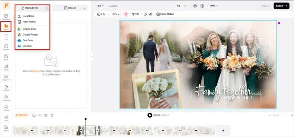Click the selected scene thumbnail under playhead

pyautogui.click(x=89, y=131)
